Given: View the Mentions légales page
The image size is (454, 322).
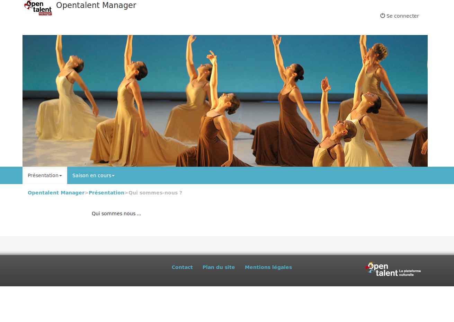Looking at the screenshot, I should [x=268, y=267].
